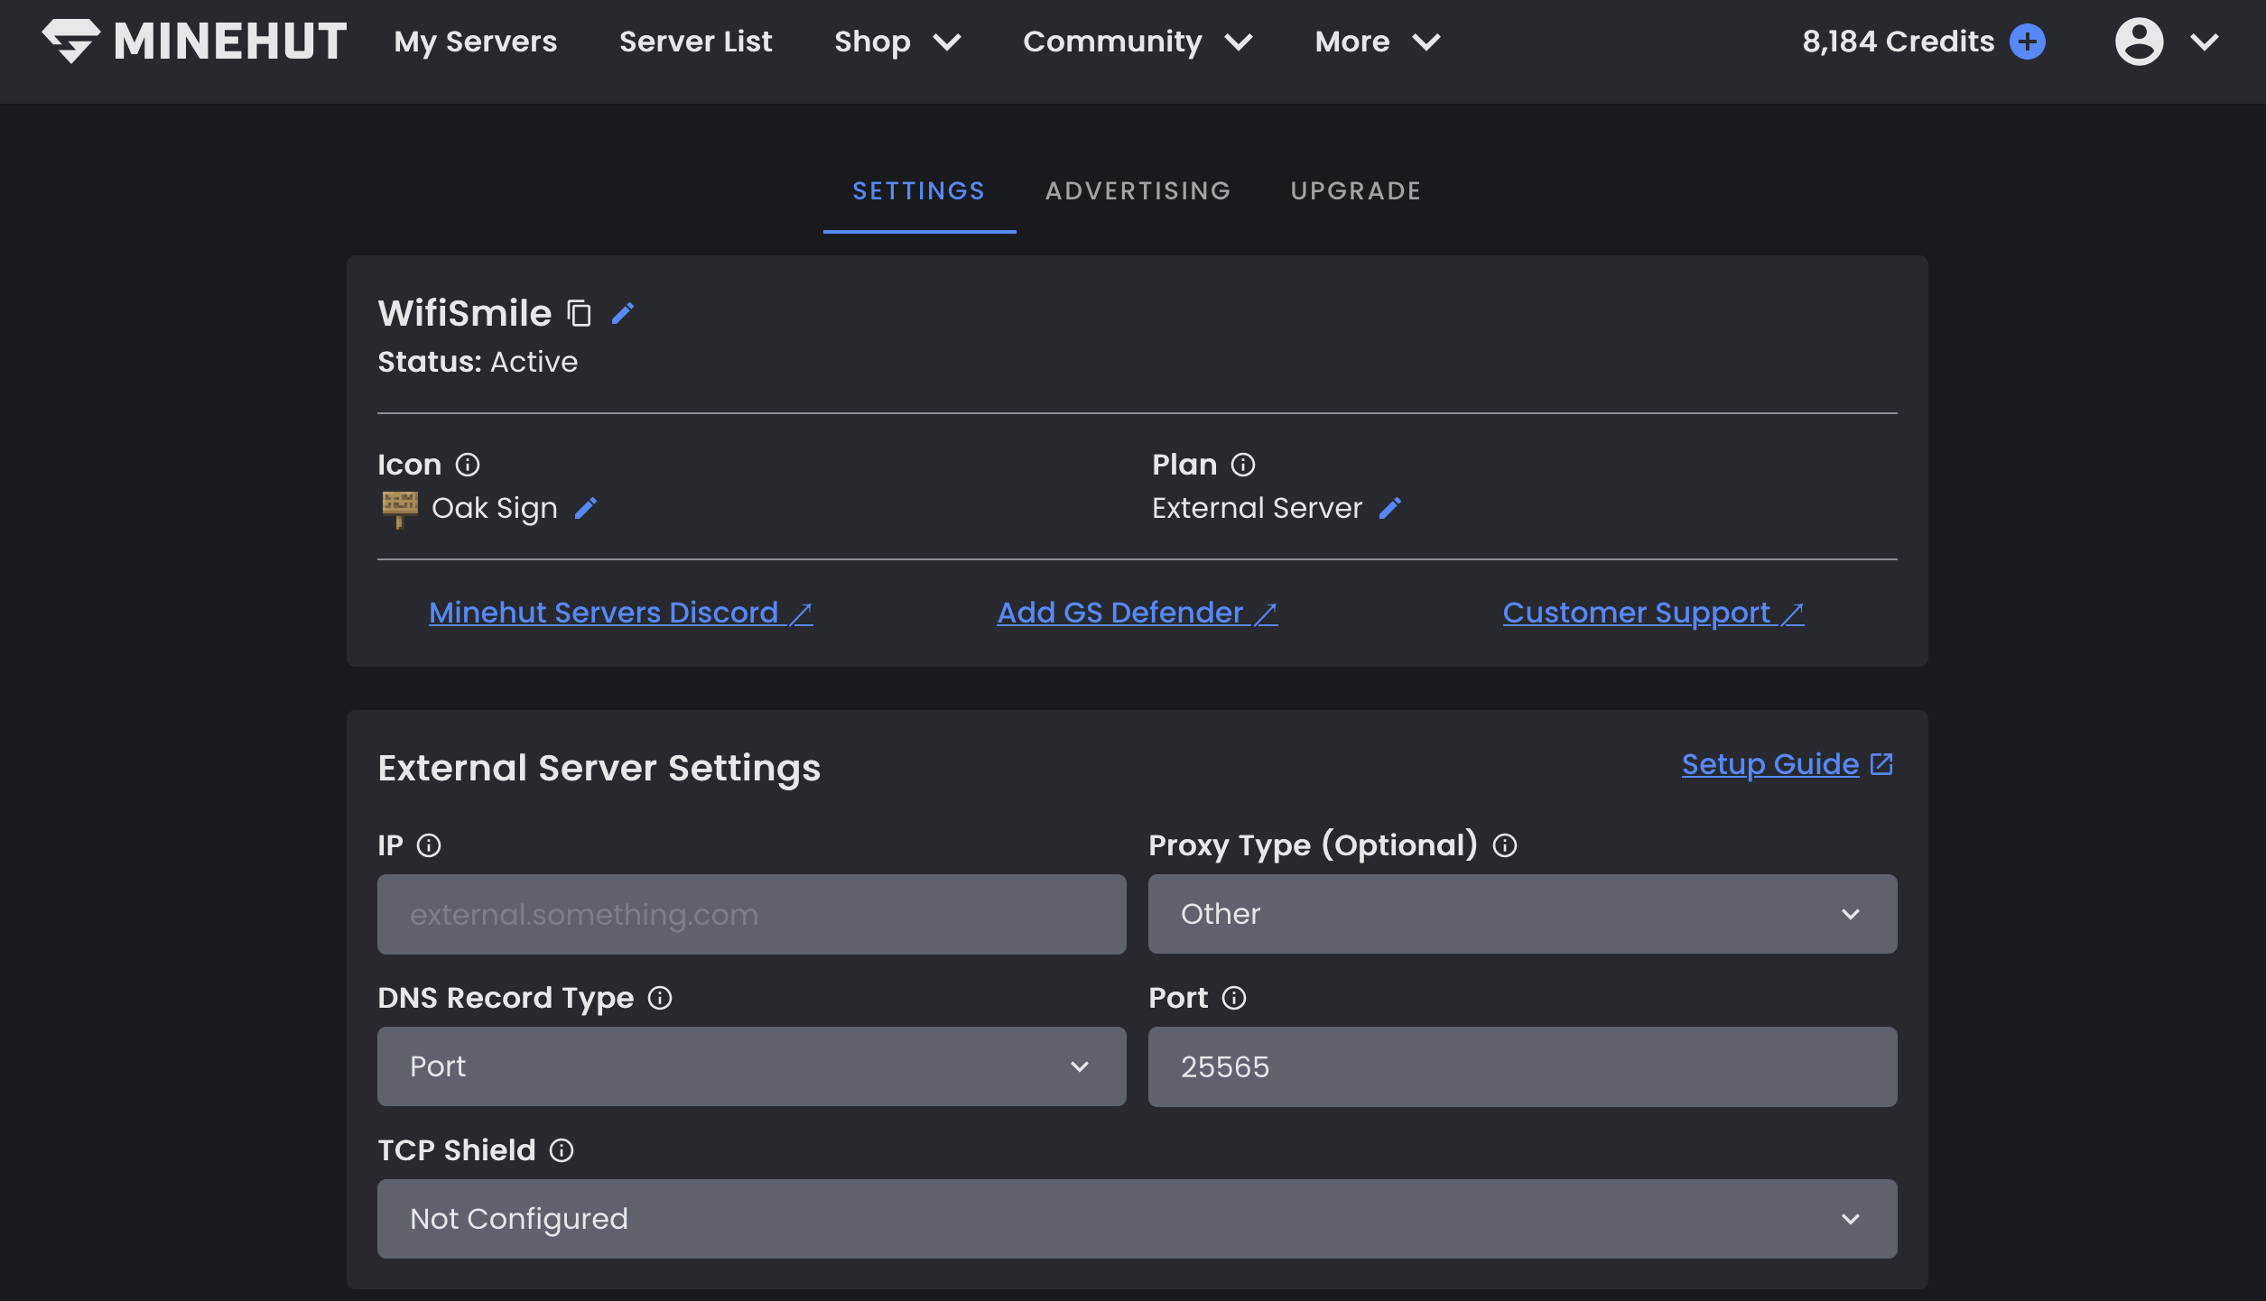
Task: Open the Minehut Servers Discord link
Action: (x=620, y=613)
